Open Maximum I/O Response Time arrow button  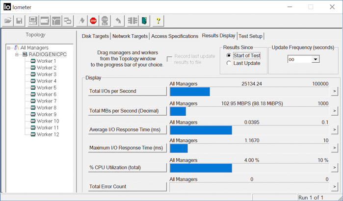pos(334,148)
